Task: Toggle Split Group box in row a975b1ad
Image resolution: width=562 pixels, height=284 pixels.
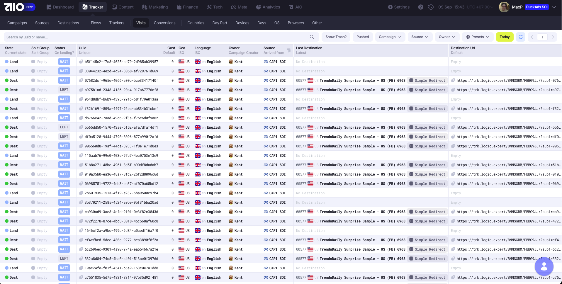Action: pos(33,90)
